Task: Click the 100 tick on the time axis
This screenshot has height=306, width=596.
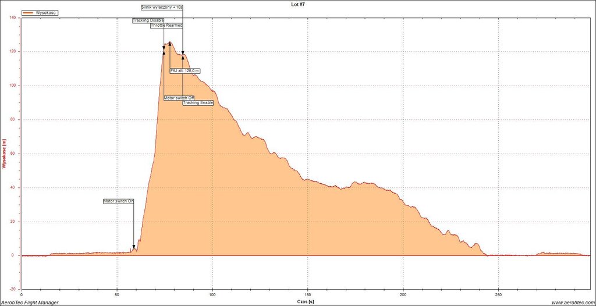Action: (212, 295)
